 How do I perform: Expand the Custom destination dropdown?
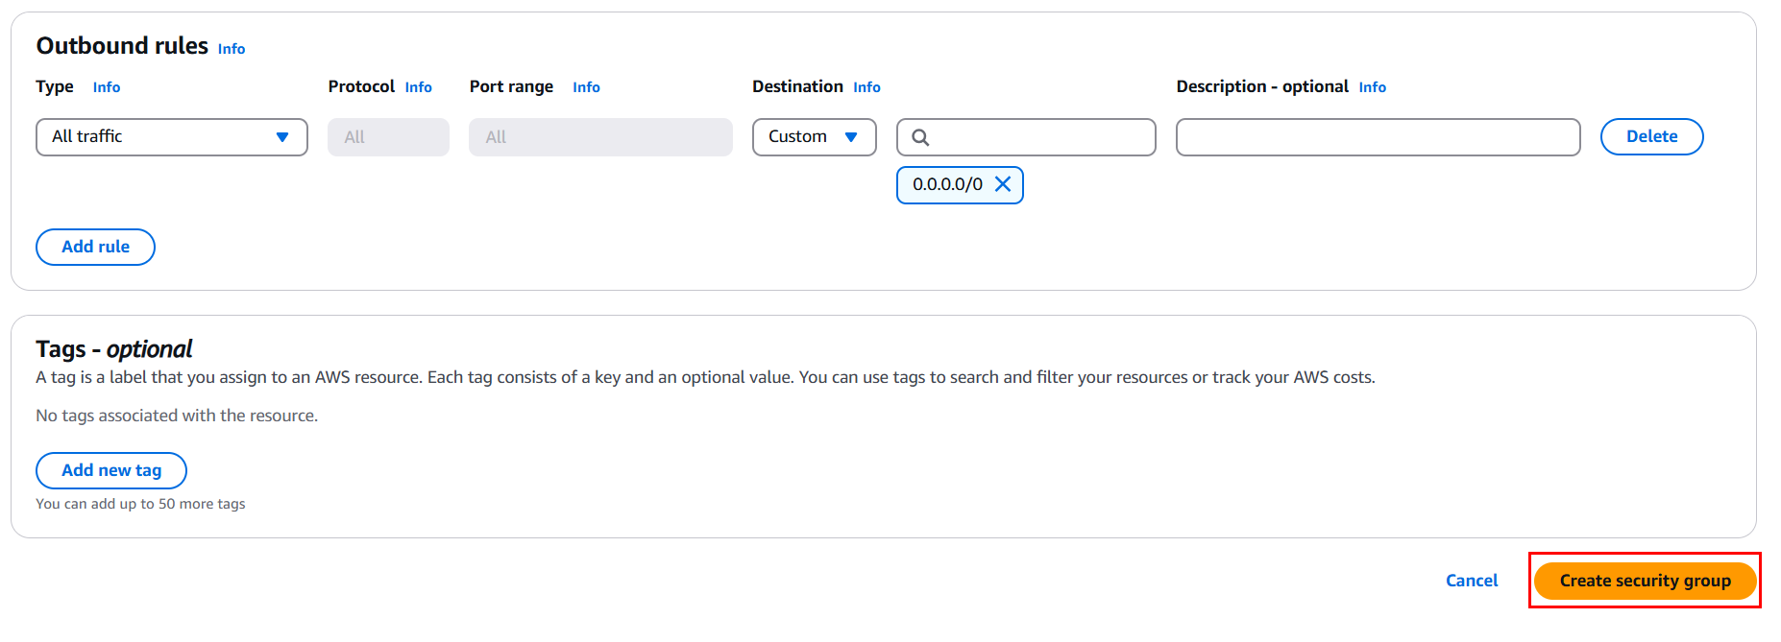814,137
